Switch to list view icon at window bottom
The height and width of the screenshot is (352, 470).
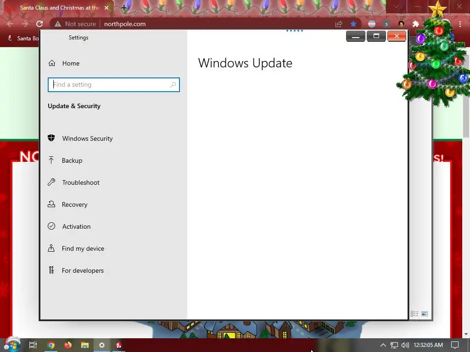tap(414, 313)
